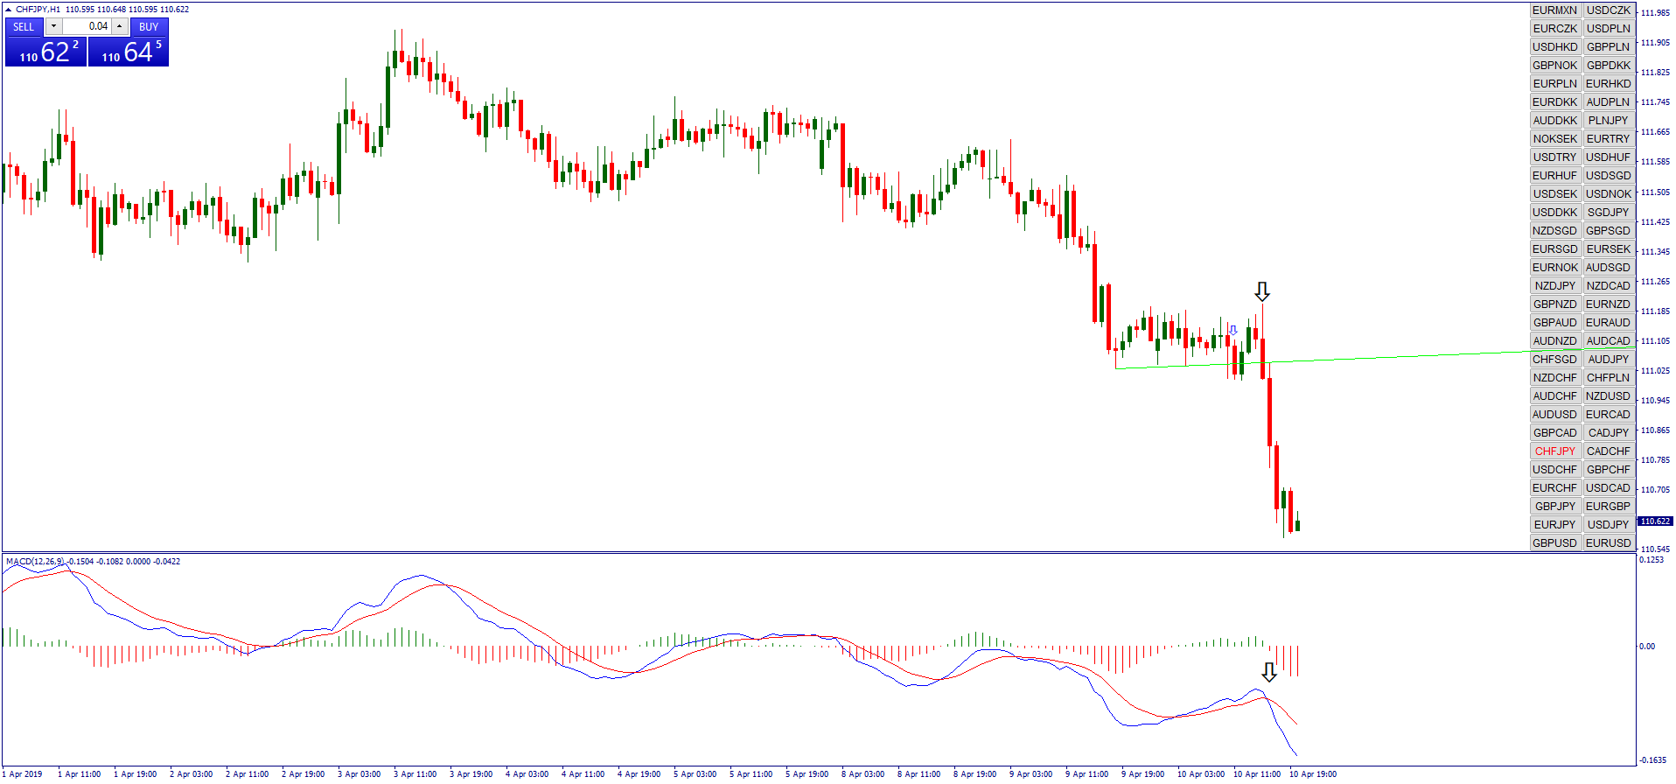Click the MACD(12,26,9) indicator label
The height and width of the screenshot is (784, 1676).
35,562
